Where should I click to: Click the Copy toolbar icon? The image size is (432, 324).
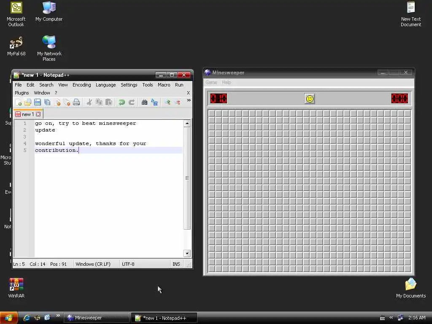click(99, 103)
